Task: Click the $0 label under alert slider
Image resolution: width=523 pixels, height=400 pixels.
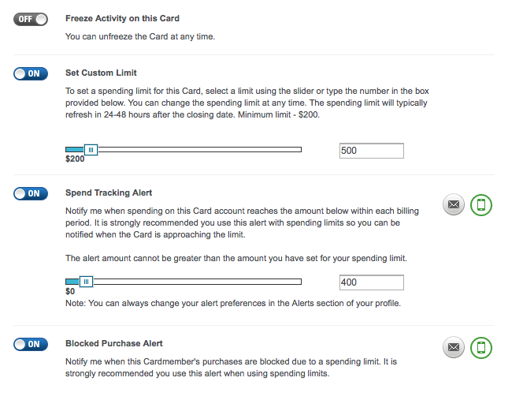Action: pos(69,291)
